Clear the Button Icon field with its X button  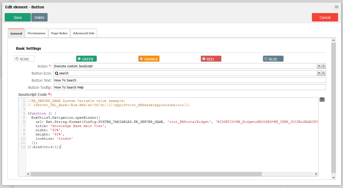323,73
